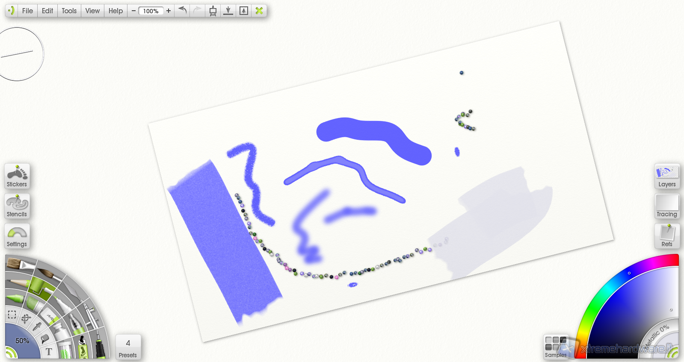
Task: Open the Tools menu
Action: coord(69,11)
